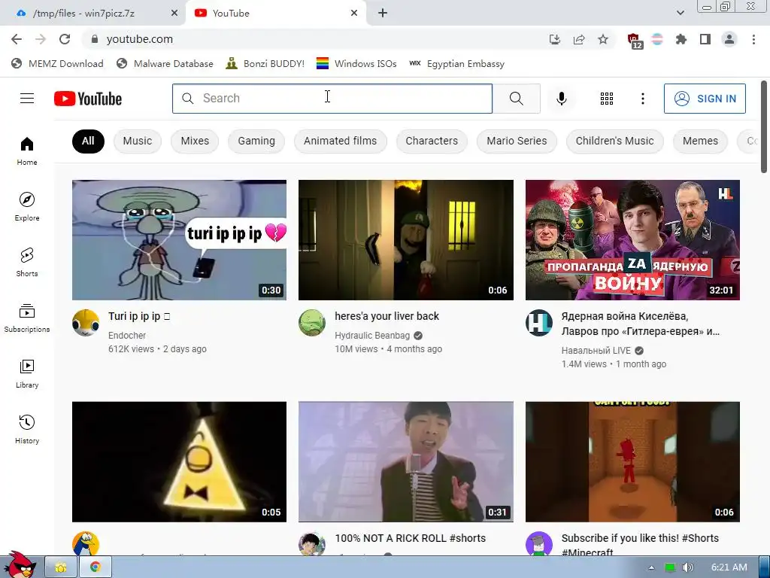Open Bonzi BUDDY! bookmark
Screen dimensions: 770x578
265,63
